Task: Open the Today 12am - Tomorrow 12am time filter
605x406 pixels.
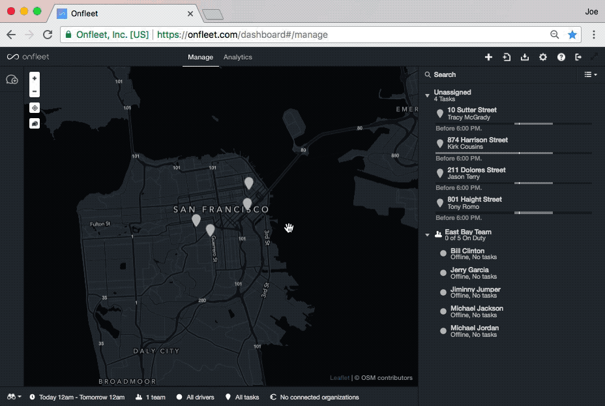Action: click(x=77, y=397)
